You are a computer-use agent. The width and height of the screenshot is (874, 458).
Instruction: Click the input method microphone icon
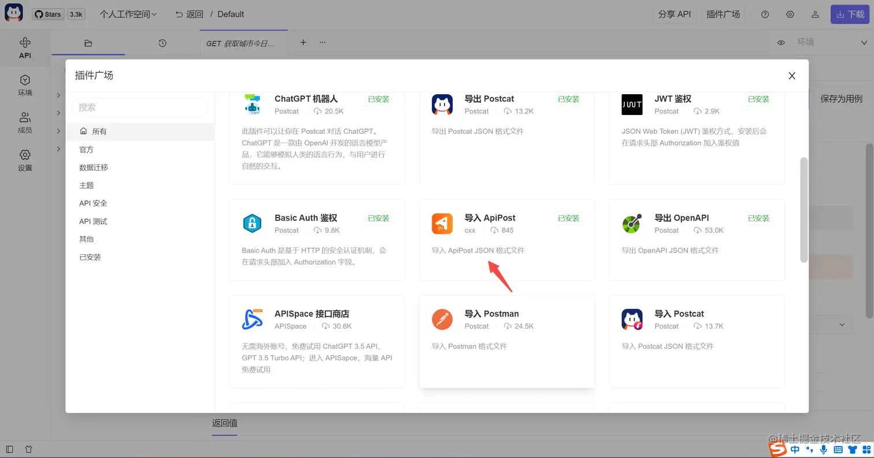pyautogui.click(x=823, y=449)
